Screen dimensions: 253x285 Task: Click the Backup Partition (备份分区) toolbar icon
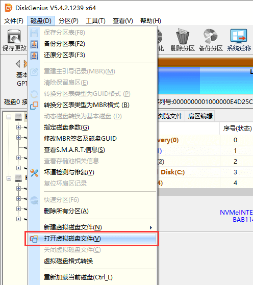click(211, 36)
